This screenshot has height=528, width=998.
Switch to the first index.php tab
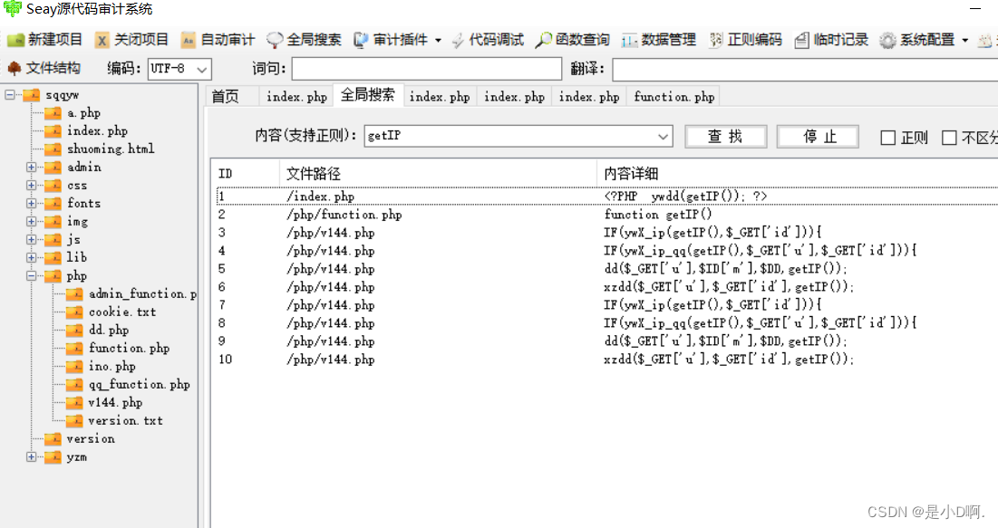click(x=296, y=96)
